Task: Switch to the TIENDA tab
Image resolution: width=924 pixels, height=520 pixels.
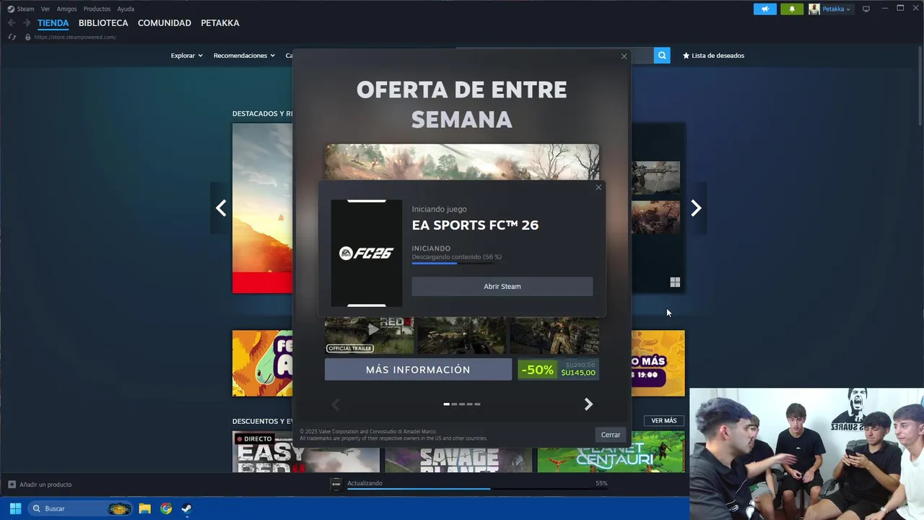Action: tap(53, 23)
